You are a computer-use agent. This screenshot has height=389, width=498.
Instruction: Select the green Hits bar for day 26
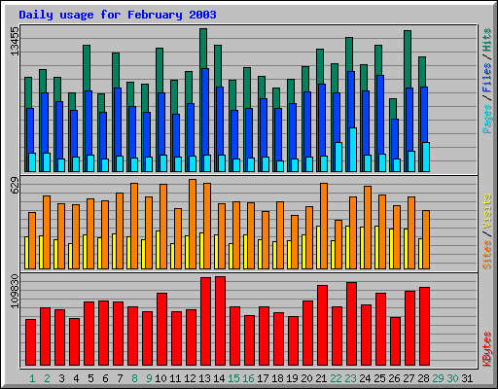(x=393, y=109)
